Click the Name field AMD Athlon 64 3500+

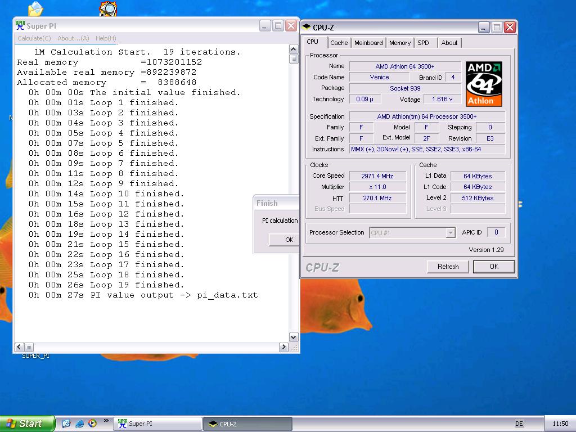(405, 66)
